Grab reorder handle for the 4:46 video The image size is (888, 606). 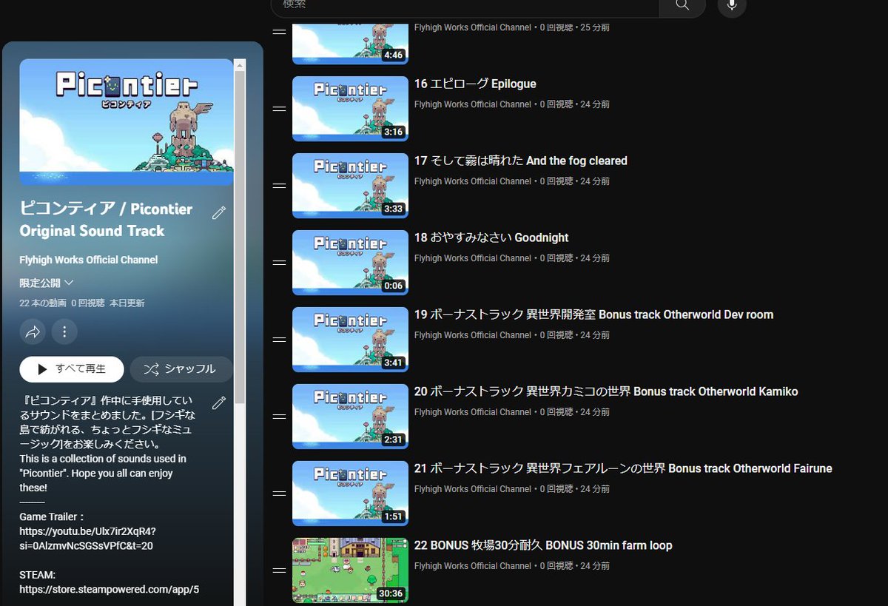pos(279,32)
